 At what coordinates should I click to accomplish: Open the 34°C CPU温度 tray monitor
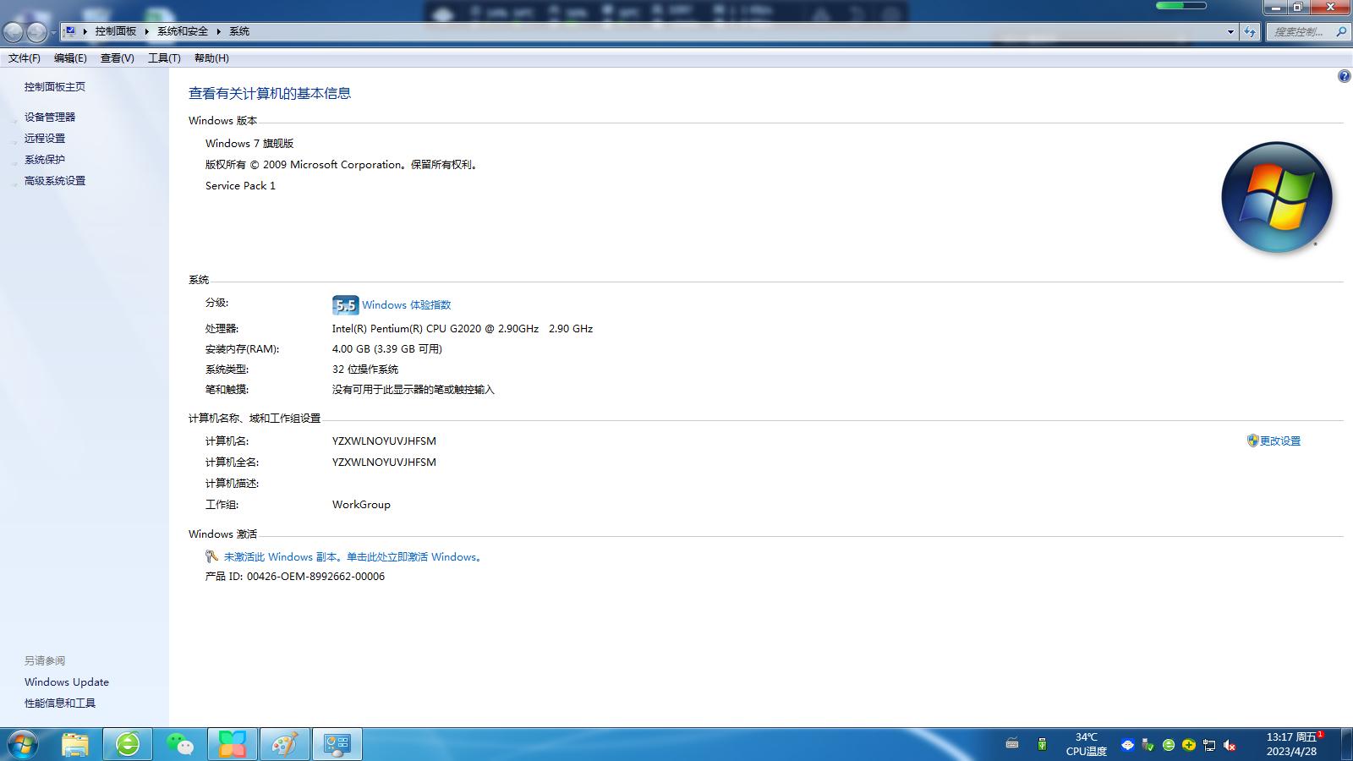pos(1085,745)
